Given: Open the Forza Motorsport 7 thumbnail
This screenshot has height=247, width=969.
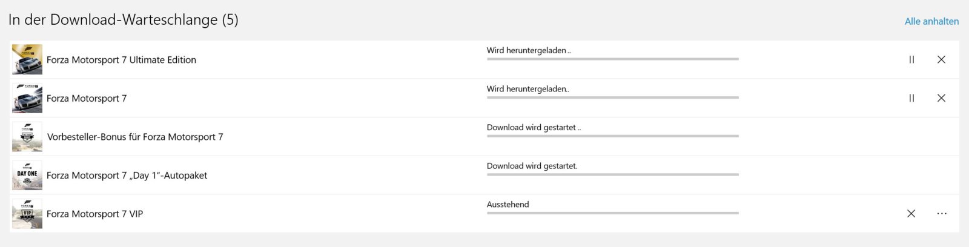Looking at the screenshot, I should pyautogui.click(x=27, y=98).
